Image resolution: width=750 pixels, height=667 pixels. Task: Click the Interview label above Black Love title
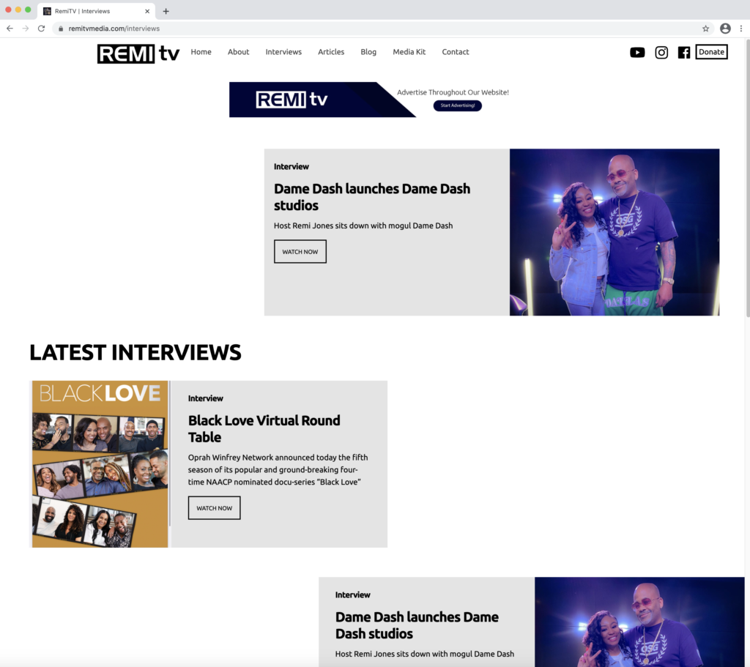pyautogui.click(x=206, y=398)
